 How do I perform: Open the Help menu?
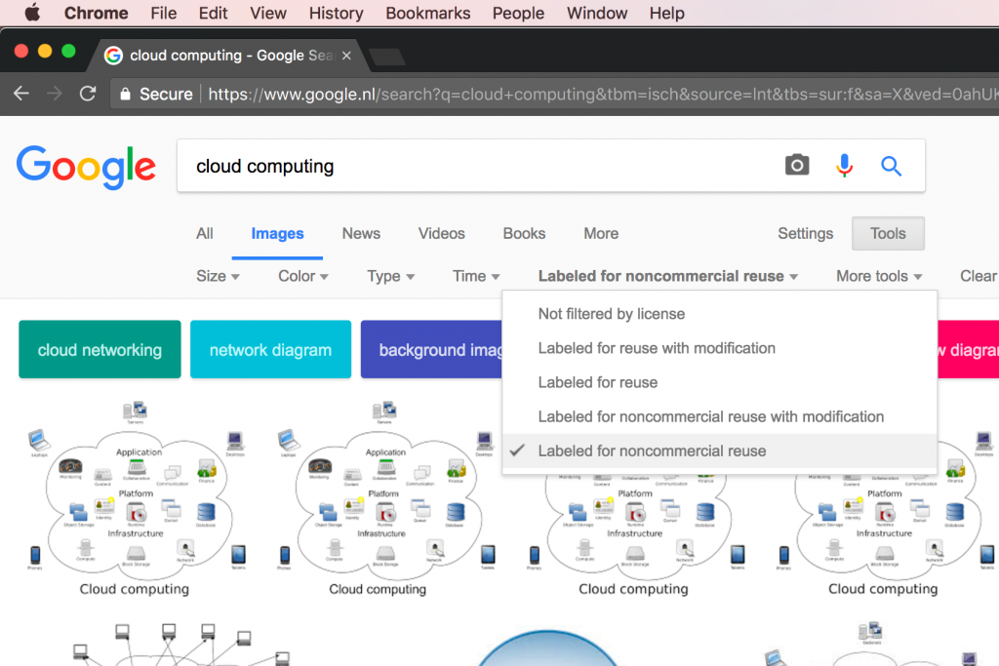tap(667, 13)
